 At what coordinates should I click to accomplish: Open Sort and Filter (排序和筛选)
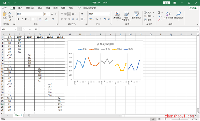pos(169,16)
